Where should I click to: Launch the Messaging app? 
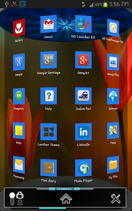[x=19, y=165]
